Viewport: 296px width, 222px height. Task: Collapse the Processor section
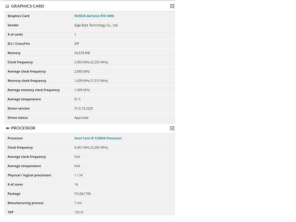tap(172, 128)
